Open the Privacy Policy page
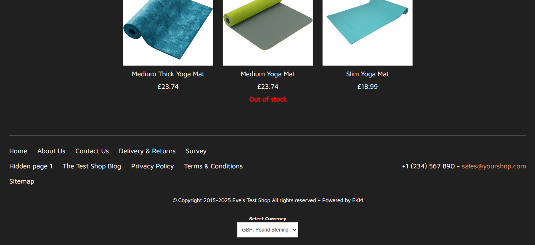Screen dimensions: 535x245 [152, 166]
